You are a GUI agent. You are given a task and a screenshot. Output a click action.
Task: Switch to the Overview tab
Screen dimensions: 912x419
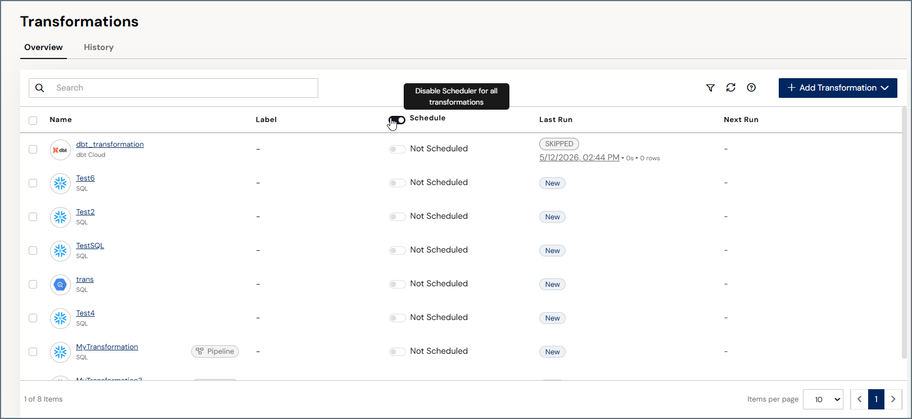pos(43,47)
